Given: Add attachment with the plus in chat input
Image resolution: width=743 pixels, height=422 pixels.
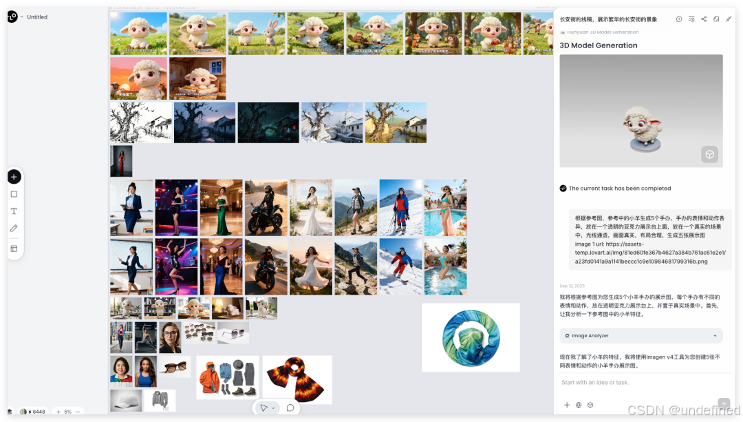Looking at the screenshot, I should [567, 405].
